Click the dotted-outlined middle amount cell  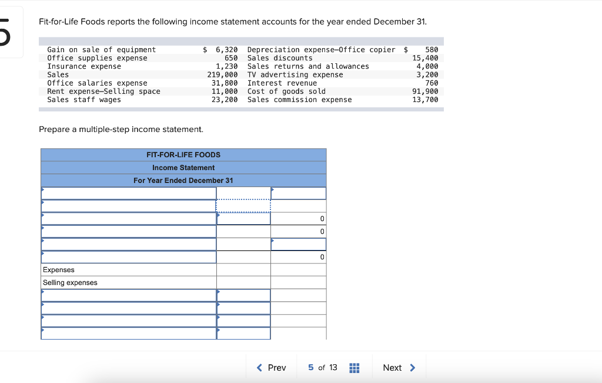point(243,206)
